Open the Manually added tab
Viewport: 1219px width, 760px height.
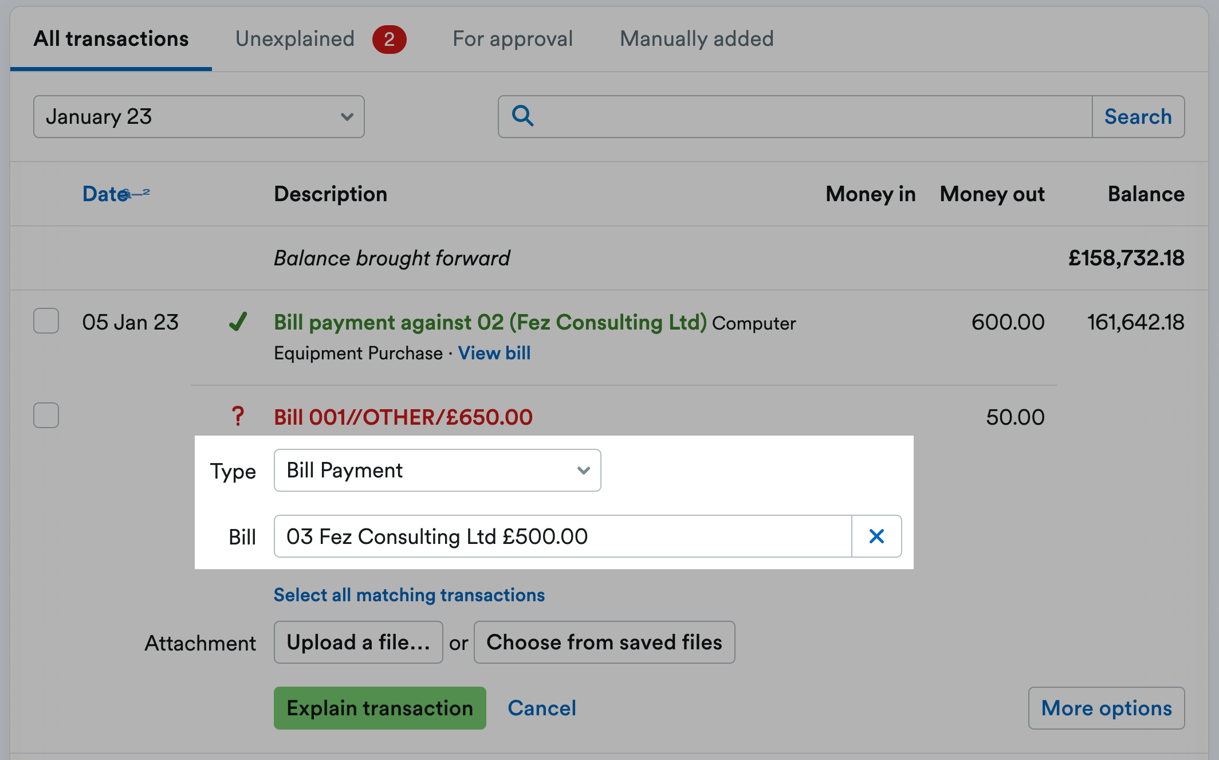(x=696, y=38)
